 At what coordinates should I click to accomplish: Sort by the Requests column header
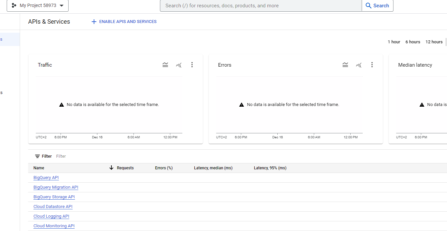point(125,168)
